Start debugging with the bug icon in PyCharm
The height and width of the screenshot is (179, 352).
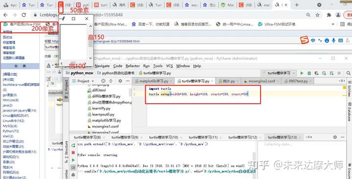click(309, 73)
